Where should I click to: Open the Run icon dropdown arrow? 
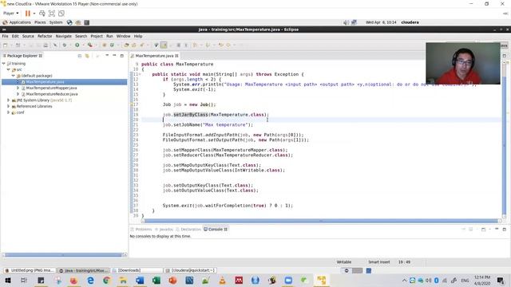tap(83, 45)
